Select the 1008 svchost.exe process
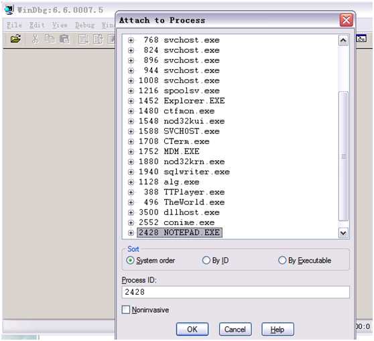The height and width of the screenshot is (341, 374). [179, 80]
